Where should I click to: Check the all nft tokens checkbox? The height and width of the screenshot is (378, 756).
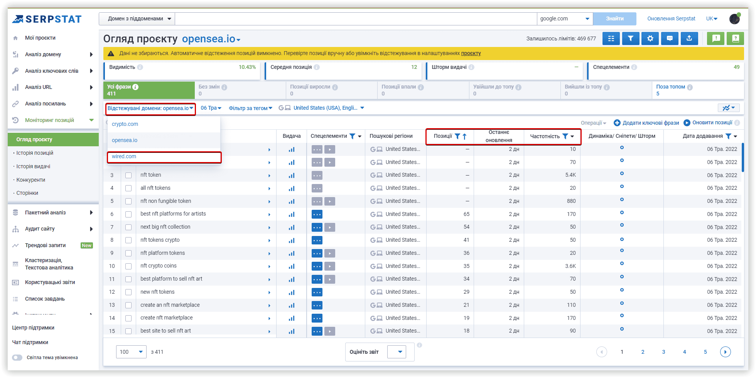pyautogui.click(x=128, y=188)
